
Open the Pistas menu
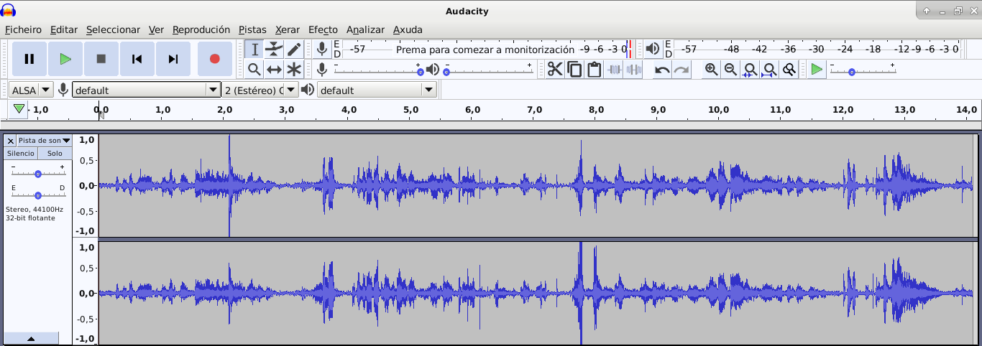252,29
